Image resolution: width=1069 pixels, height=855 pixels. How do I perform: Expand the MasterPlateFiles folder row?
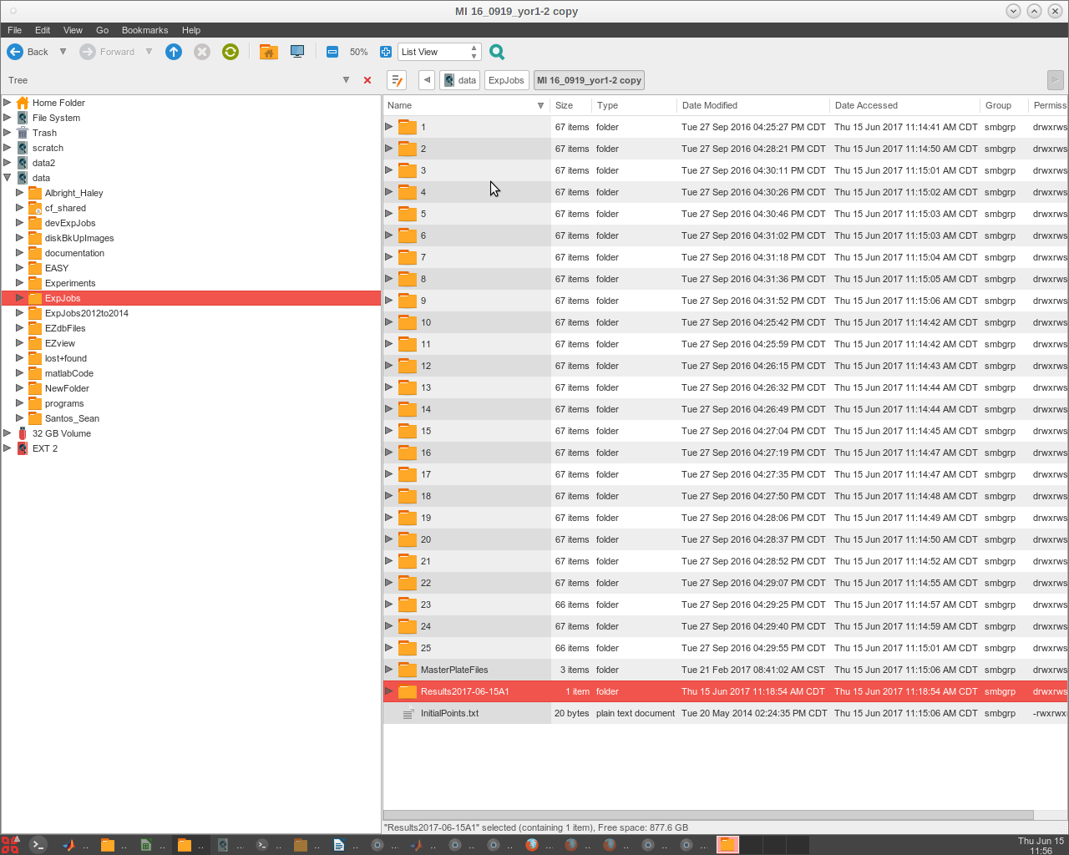[389, 670]
